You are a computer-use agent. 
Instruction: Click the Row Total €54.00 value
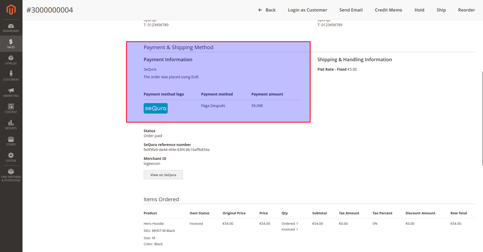[456, 223]
